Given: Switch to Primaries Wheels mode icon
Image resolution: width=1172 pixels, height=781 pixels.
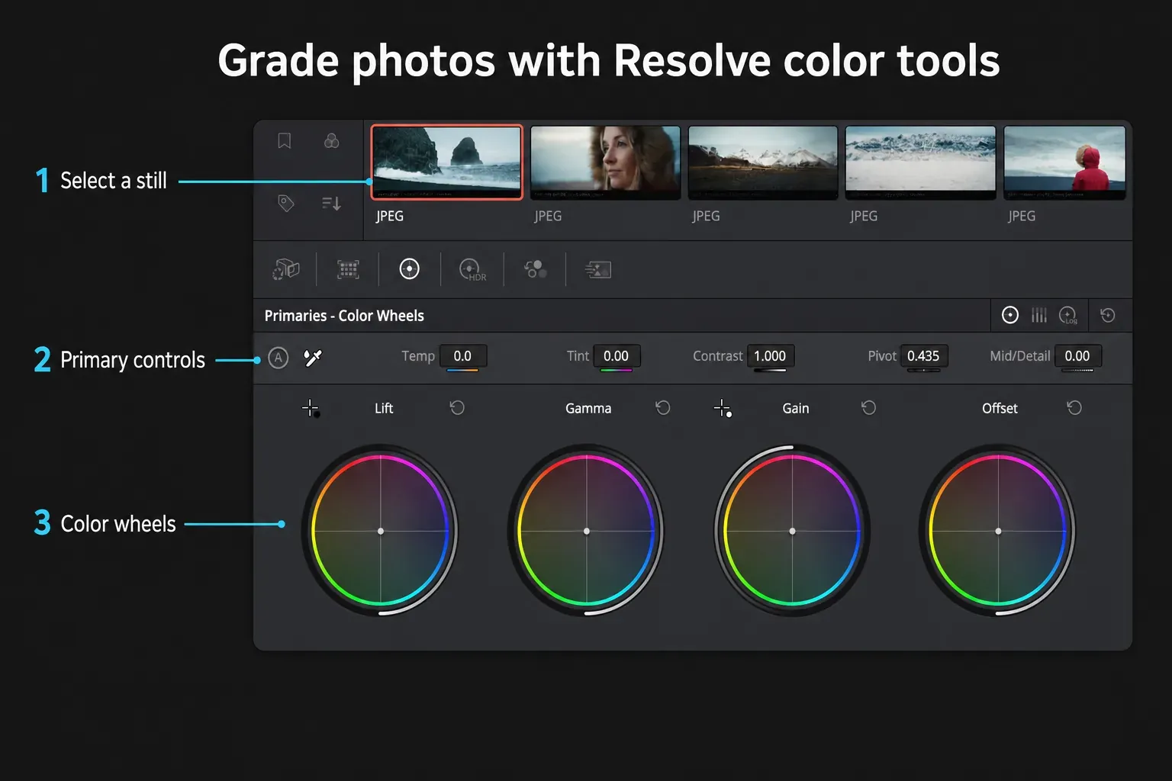Looking at the screenshot, I should pos(1010,315).
